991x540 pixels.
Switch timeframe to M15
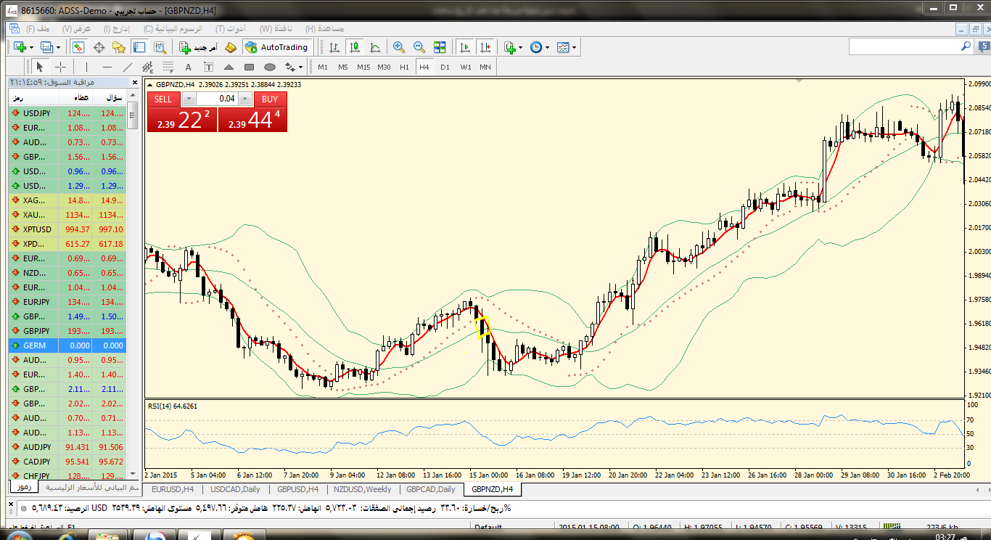pyautogui.click(x=363, y=67)
